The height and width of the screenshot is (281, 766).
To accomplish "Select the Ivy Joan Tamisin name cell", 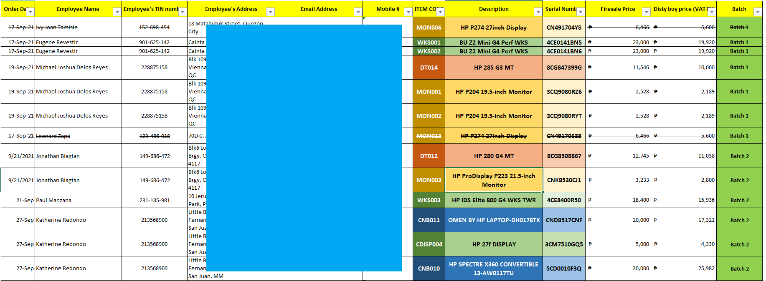I will 78,28.
